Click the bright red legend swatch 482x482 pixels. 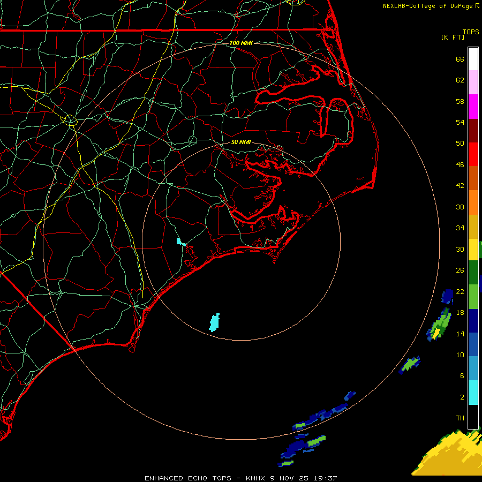click(473, 154)
